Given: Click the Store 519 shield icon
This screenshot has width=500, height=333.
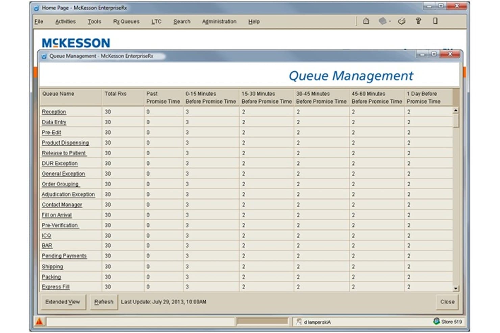Looking at the screenshot, I should coord(436,321).
